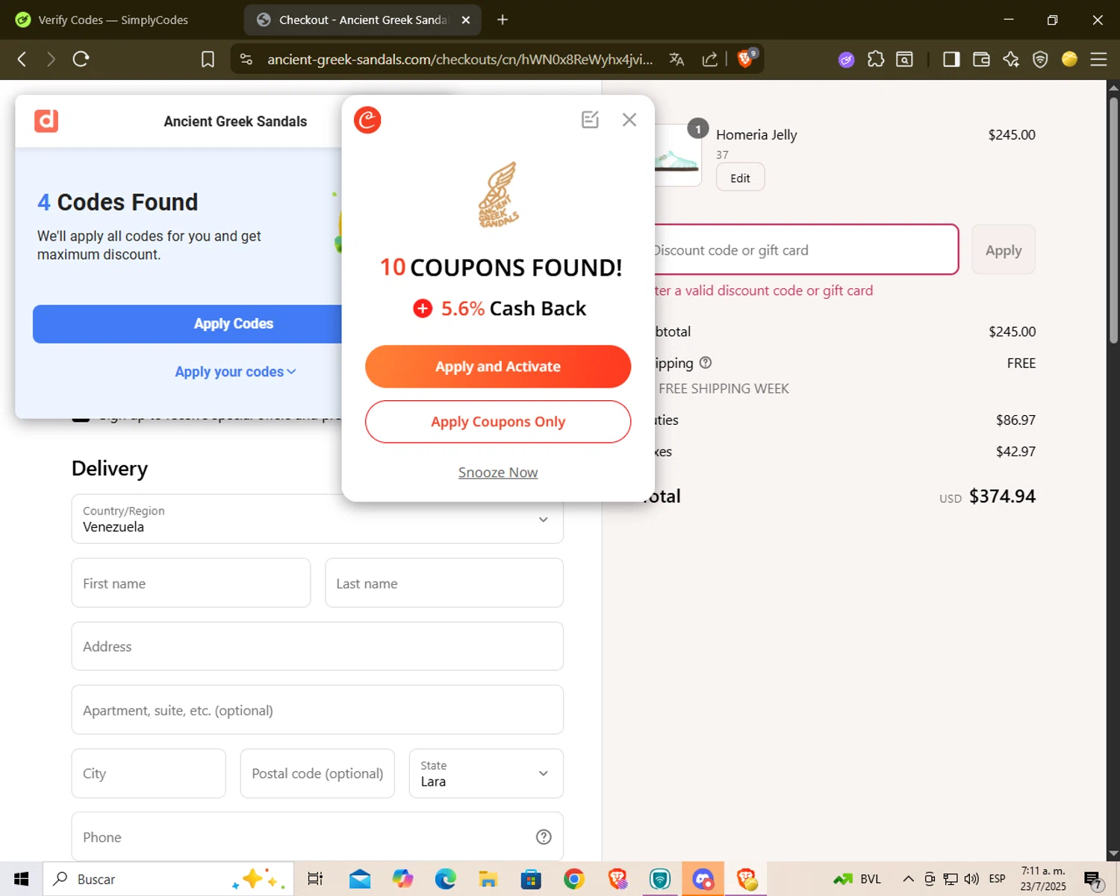This screenshot has height=896, width=1120.
Task: Click the share page icon in address bar
Action: [710, 59]
